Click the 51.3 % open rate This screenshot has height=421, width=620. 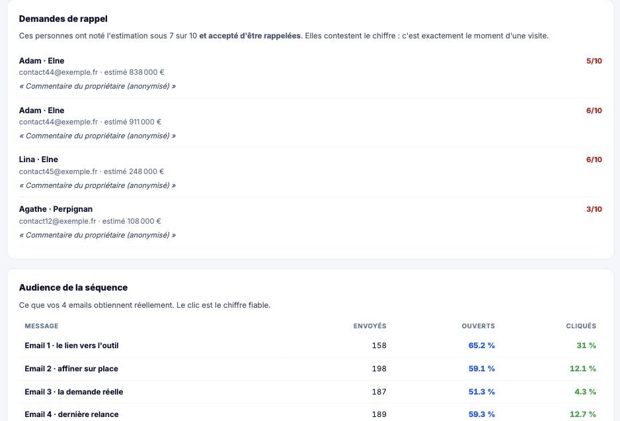click(482, 392)
